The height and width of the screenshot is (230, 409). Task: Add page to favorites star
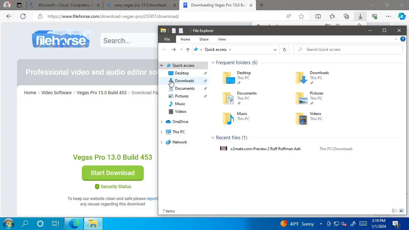coord(301,16)
